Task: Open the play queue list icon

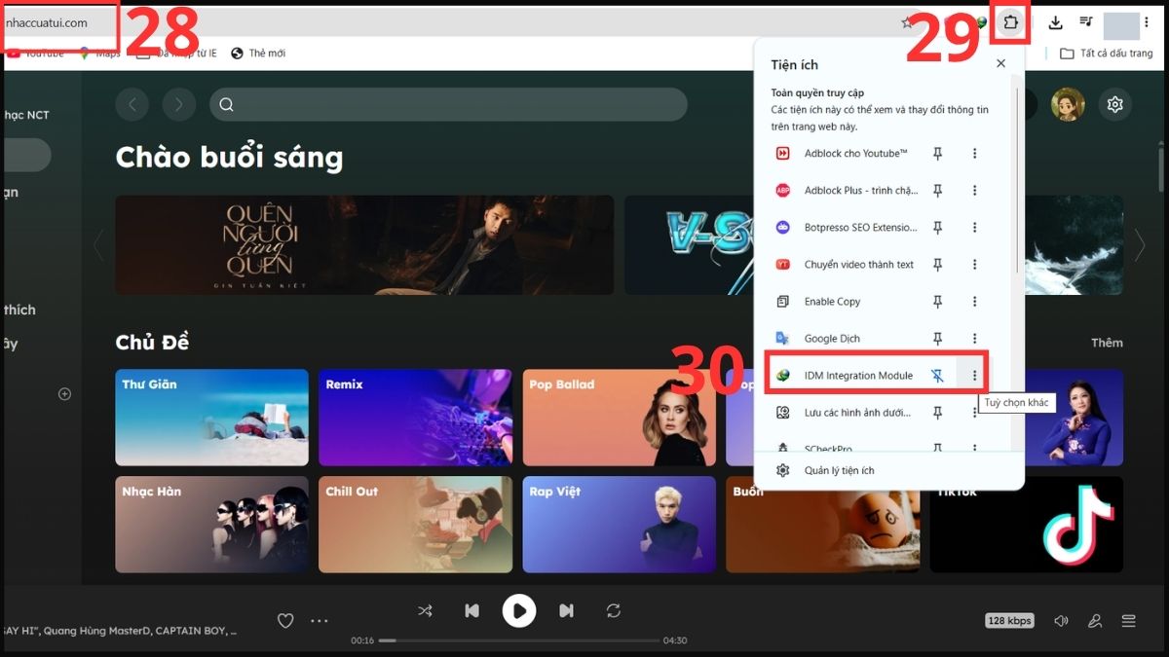Action: coord(1128,621)
